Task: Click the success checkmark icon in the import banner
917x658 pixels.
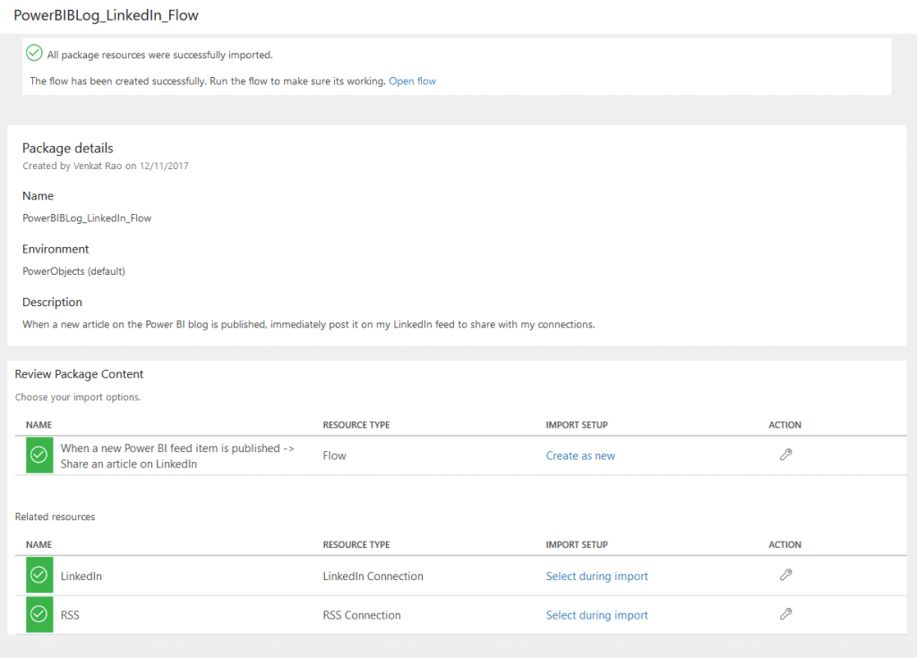Action: point(34,54)
